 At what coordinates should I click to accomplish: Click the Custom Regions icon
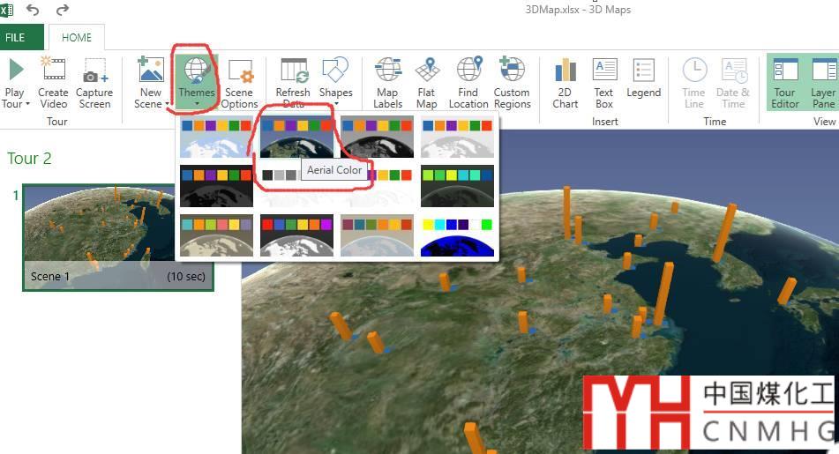(512, 82)
